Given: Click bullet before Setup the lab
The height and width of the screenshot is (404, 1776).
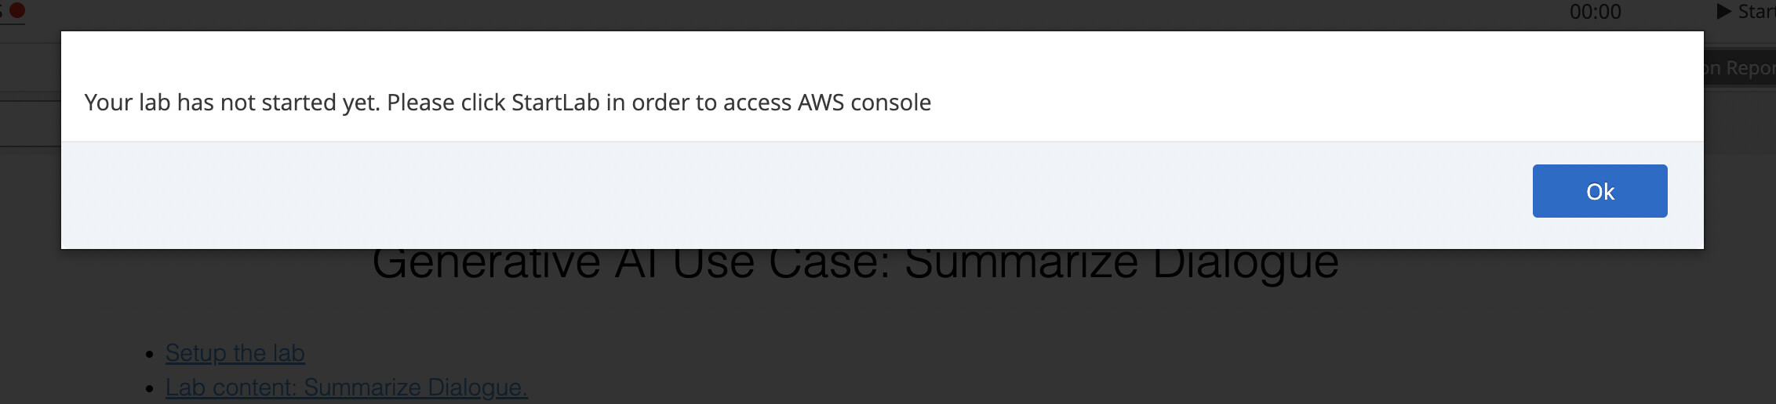Looking at the screenshot, I should 150,355.
